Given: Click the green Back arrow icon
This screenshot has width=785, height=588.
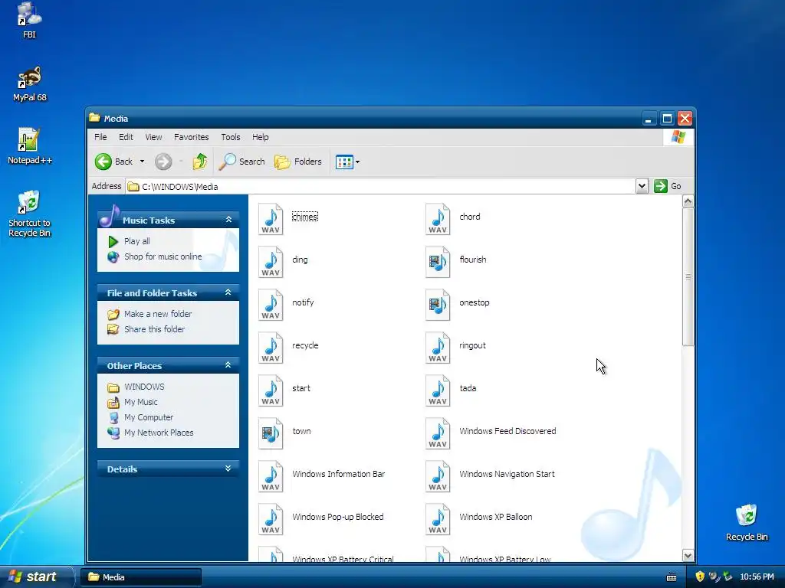Looking at the screenshot, I should (x=103, y=162).
